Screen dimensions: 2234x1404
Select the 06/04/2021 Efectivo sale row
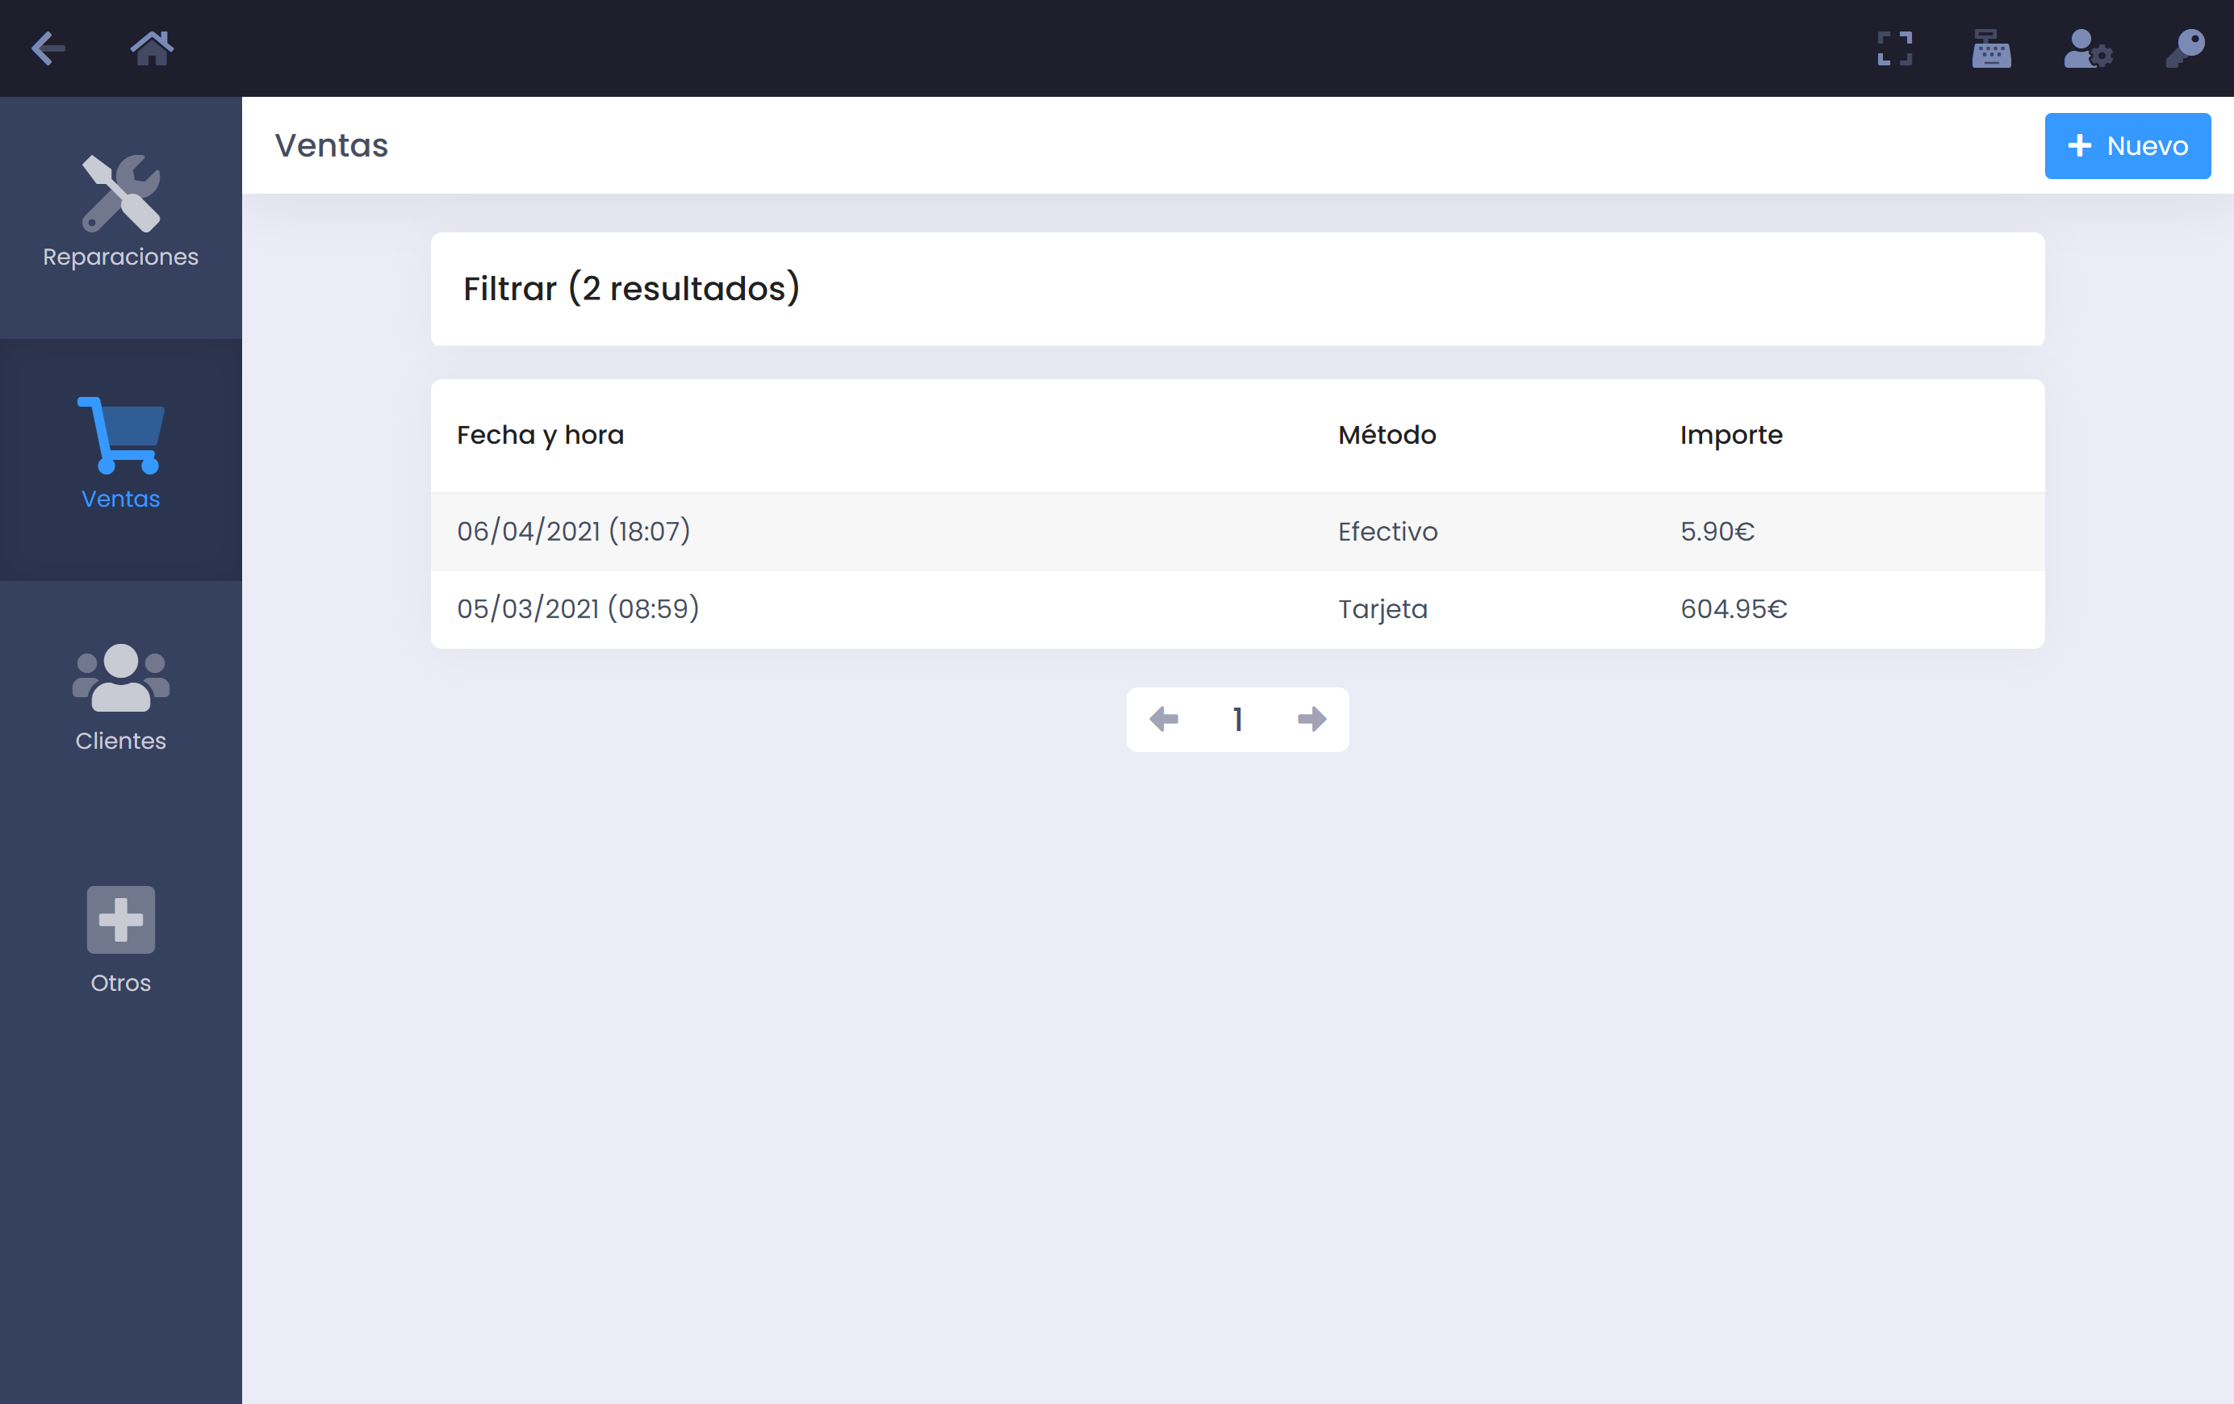tap(1020, 532)
